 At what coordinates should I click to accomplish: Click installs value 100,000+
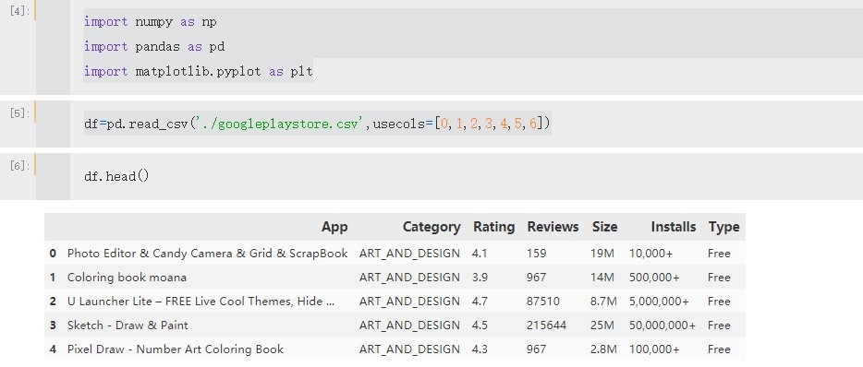pos(654,349)
